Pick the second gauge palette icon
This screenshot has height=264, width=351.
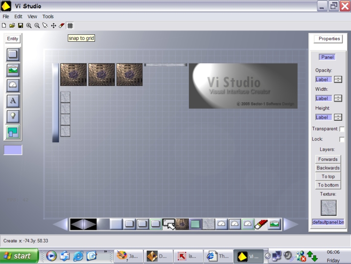tap(234, 224)
